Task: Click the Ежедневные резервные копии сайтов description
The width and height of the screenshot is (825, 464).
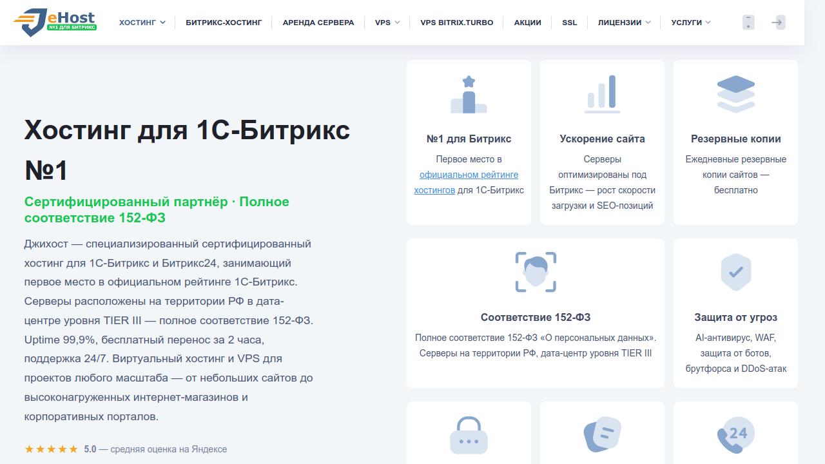Action: [735, 175]
